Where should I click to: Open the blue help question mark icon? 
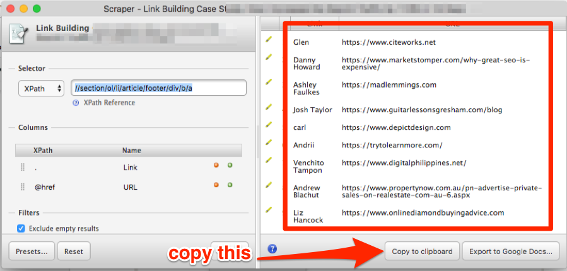point(273,248)
